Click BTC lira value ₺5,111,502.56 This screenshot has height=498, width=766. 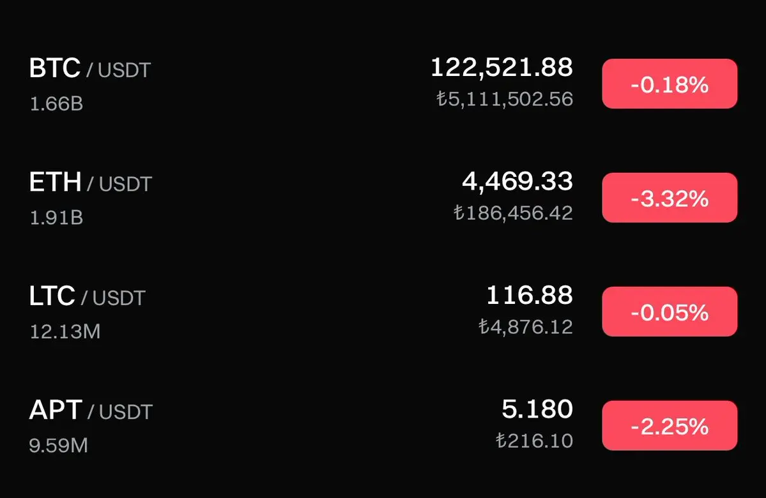point(505,99)
